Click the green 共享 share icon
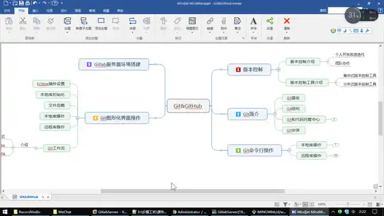 pyautogui.click(x=269, y=21)
